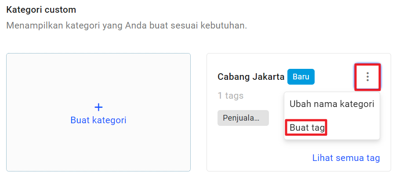Choose Ubah nama kategori from the menu

pos(332,104)
